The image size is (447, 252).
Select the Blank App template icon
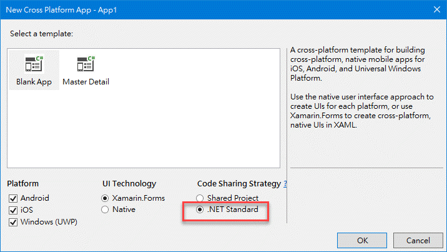point(34,64)
